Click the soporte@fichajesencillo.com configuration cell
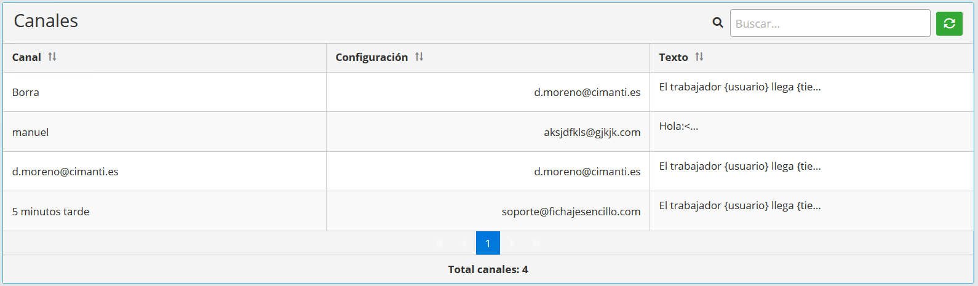The height and width of the screenshot is (286, 978). click(x=571, y=212)
